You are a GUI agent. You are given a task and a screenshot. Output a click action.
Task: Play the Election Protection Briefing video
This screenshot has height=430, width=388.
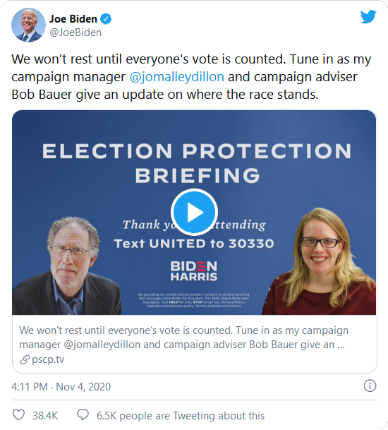pos(194,212)
